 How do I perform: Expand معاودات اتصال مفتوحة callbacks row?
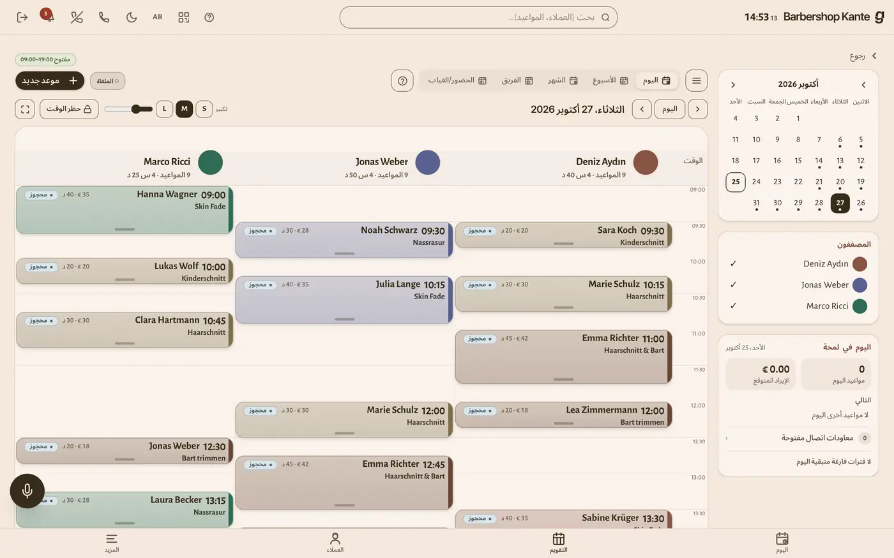(x=798, y=438)
